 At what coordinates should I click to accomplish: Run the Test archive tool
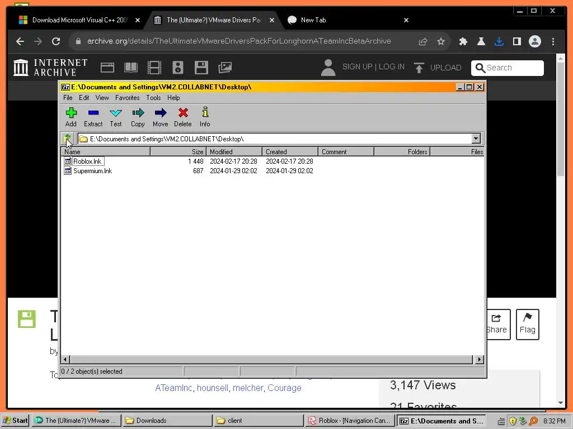115,117
